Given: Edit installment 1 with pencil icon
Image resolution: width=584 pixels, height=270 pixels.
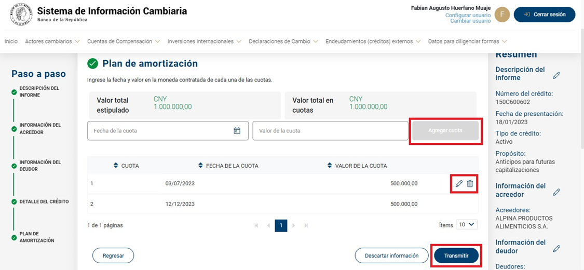Looking at the screenshot, I should tap(459, 183).
